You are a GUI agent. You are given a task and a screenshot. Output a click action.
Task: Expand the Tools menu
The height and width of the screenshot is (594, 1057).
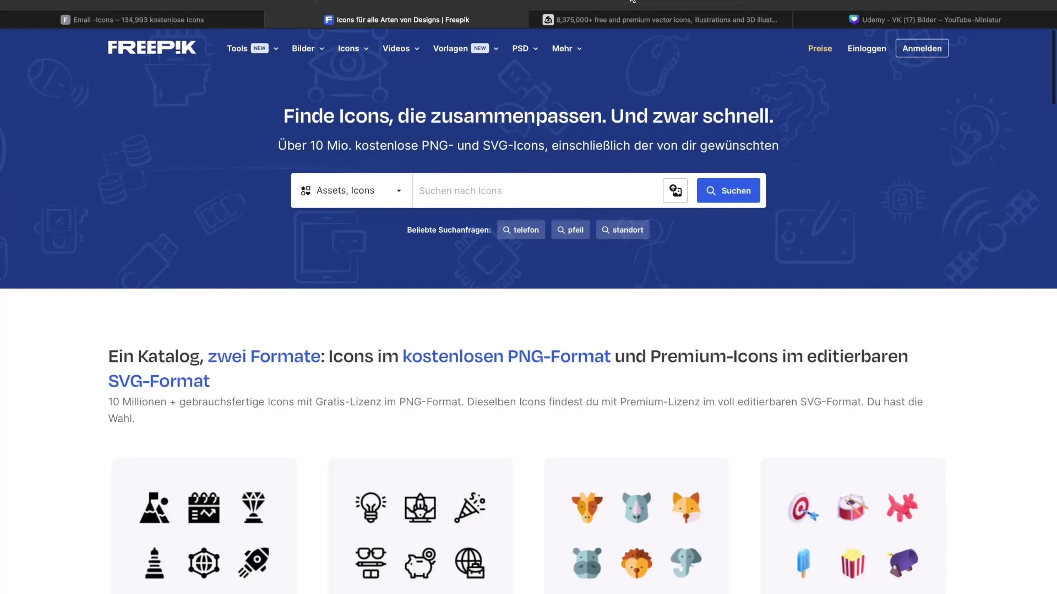[x=252, y=48]
